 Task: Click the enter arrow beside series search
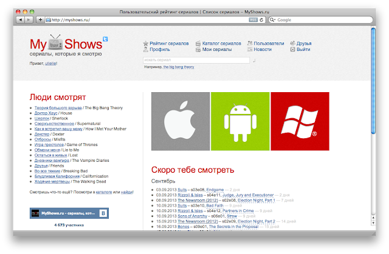tap(254, 61)
